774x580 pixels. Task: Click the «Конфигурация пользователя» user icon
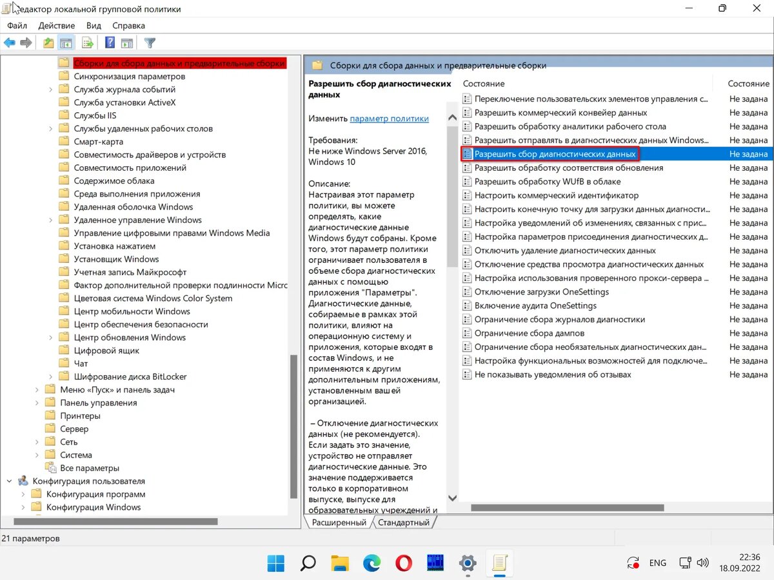click(x=23, y=481)
